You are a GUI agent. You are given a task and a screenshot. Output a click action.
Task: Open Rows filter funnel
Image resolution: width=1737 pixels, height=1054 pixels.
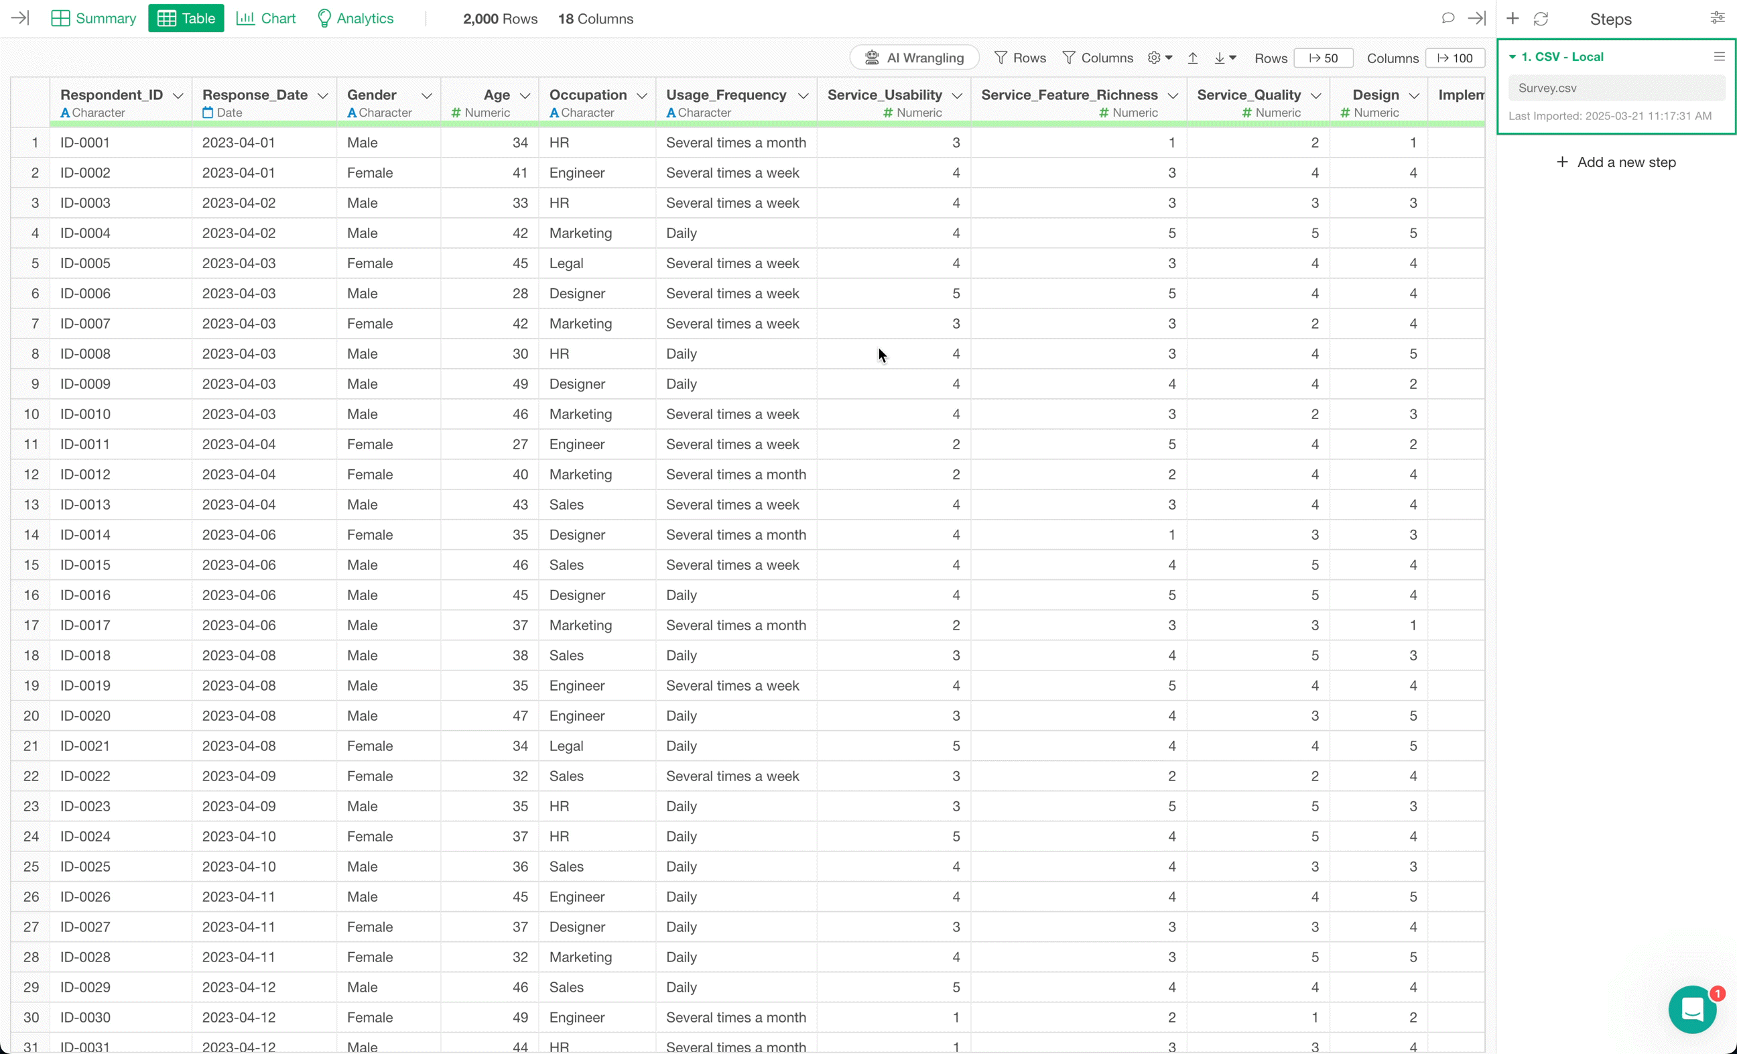[x=1019, y=58]
